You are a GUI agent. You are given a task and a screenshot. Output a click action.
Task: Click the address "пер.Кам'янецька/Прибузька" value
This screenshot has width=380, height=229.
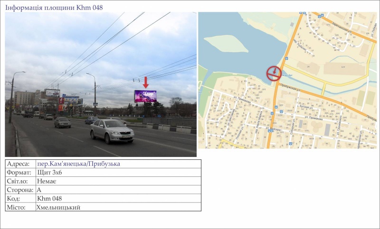[x=78, y=164]
